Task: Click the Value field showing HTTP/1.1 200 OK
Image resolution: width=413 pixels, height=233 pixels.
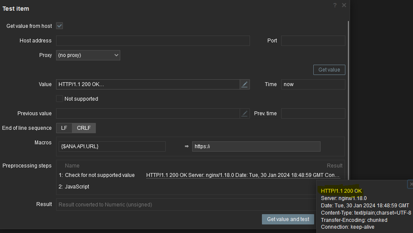Action: click(x=148, y=84)
